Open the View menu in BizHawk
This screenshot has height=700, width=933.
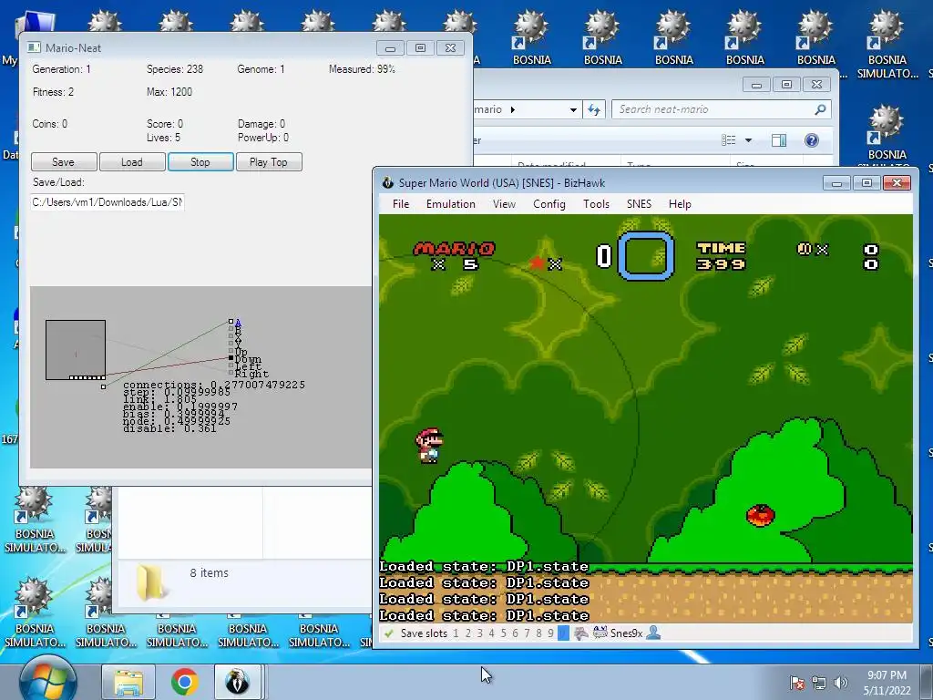point(504,204)
